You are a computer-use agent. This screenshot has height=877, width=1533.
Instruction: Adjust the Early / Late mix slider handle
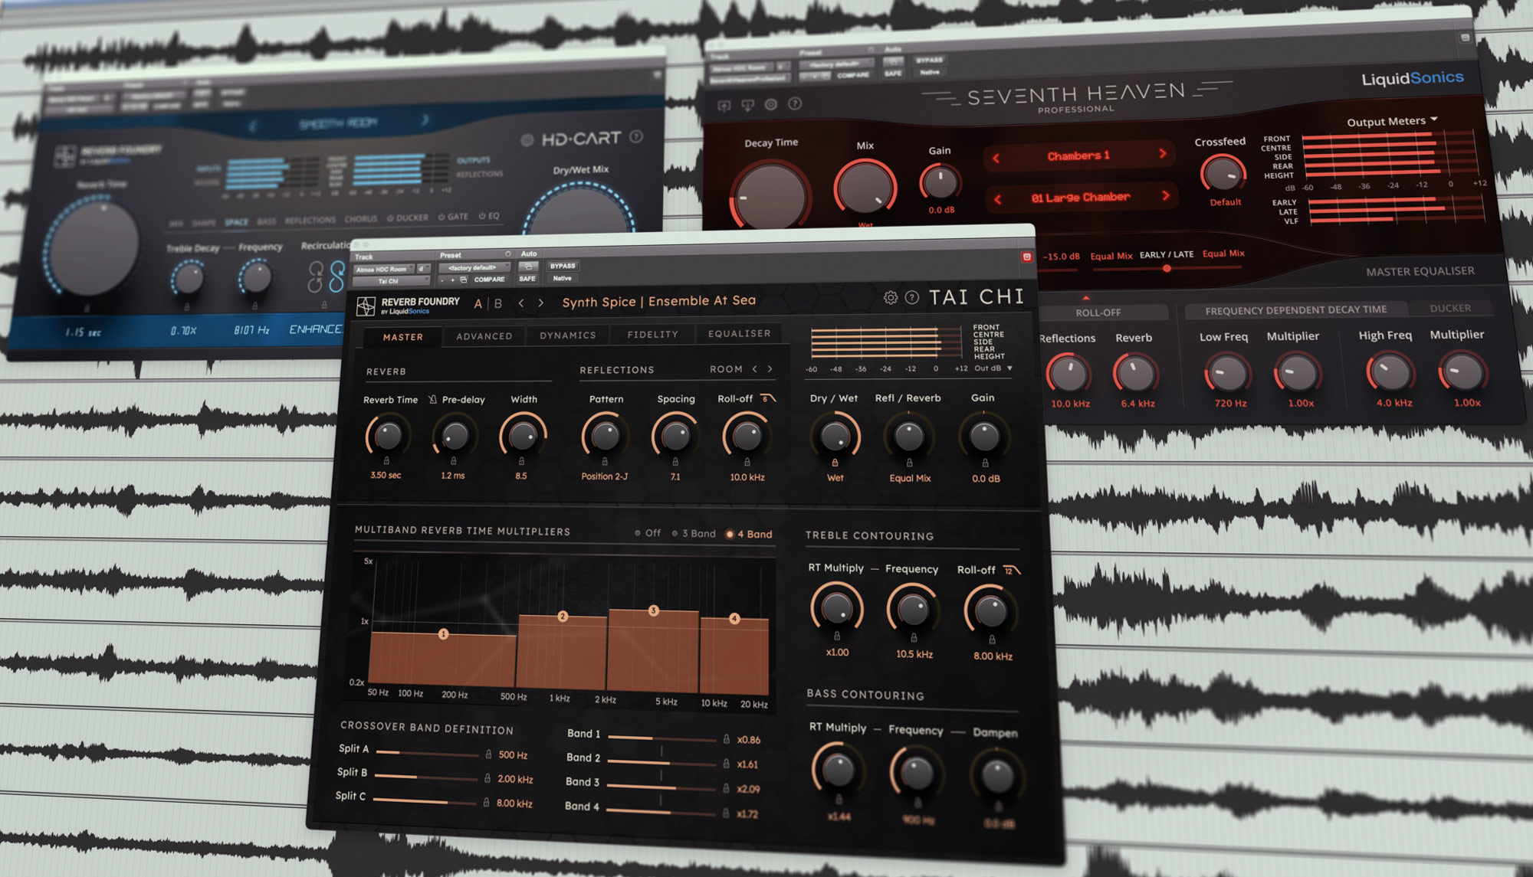click(x=1167, y=268)
